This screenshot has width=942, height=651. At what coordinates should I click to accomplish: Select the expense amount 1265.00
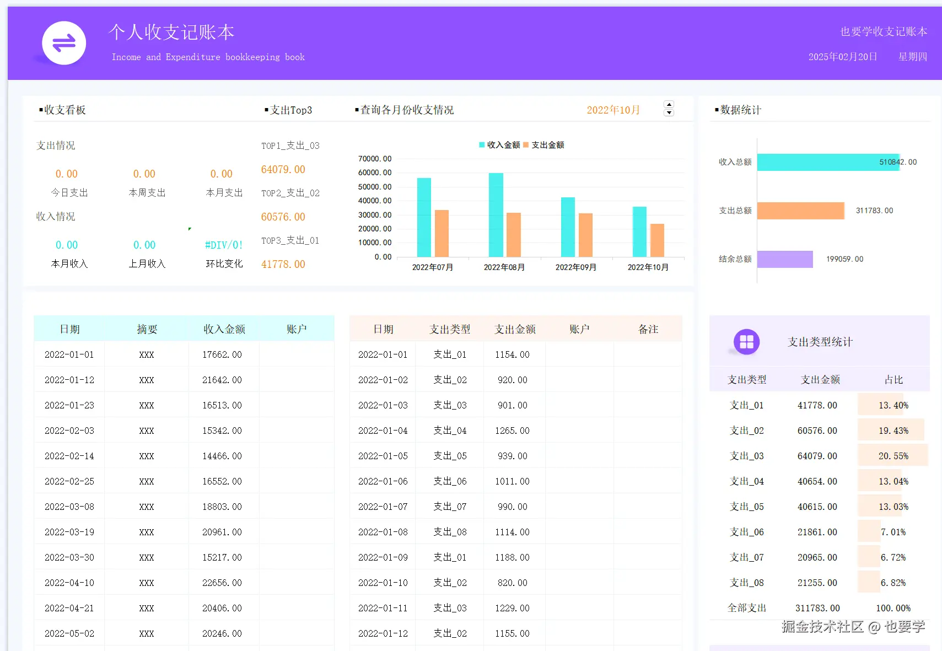(512, 431)
